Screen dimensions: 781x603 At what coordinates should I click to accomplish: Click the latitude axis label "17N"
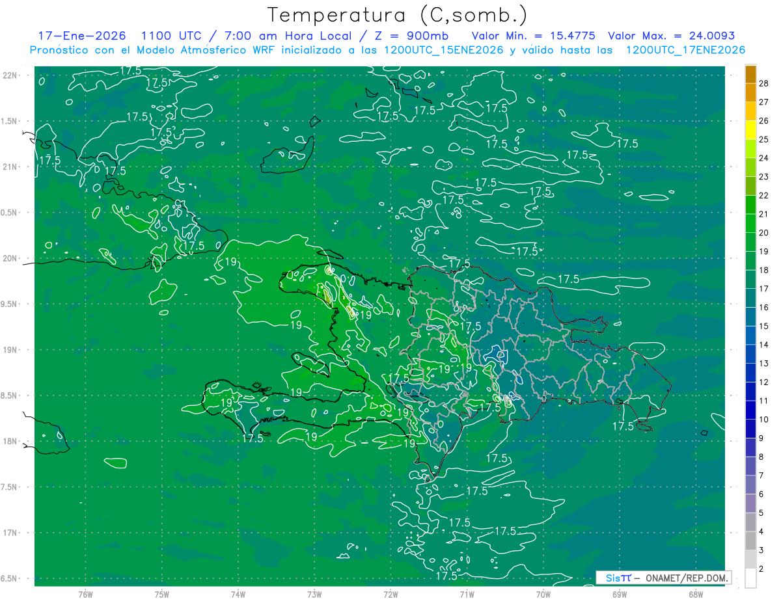click(10, 533)
